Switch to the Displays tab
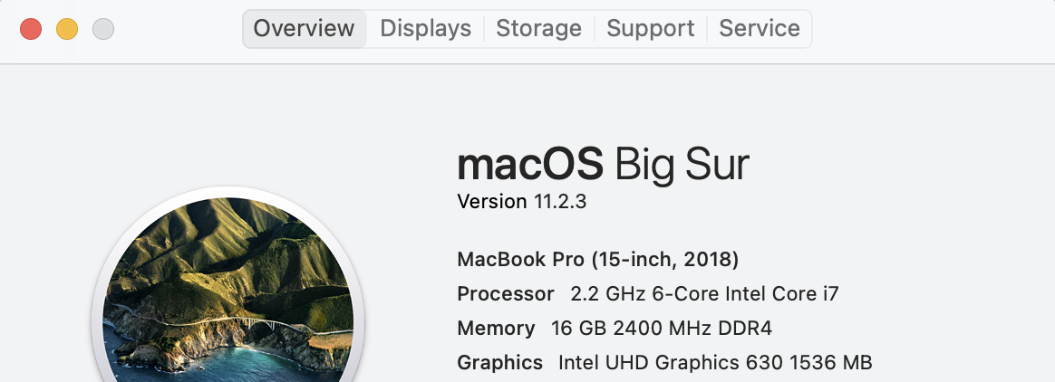This screenshot has height=382, width=1055. coord(425,28)
